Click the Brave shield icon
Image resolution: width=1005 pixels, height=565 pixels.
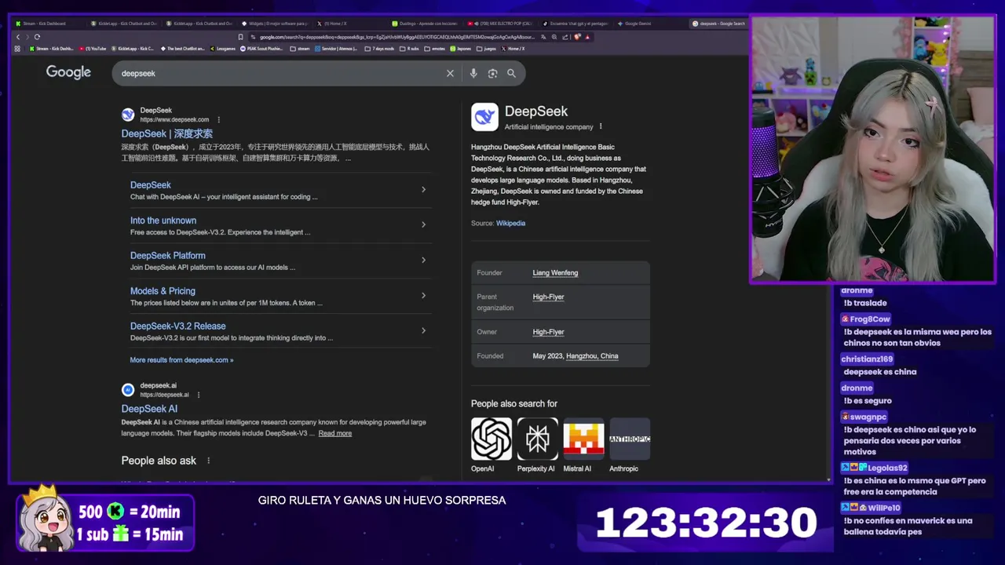tap(578, 37)
